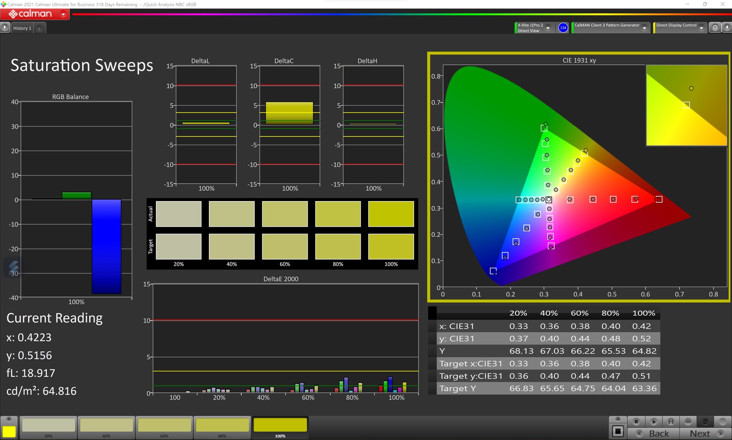
Task: Click the Next navigation button
Action: (x=705, y=434)
